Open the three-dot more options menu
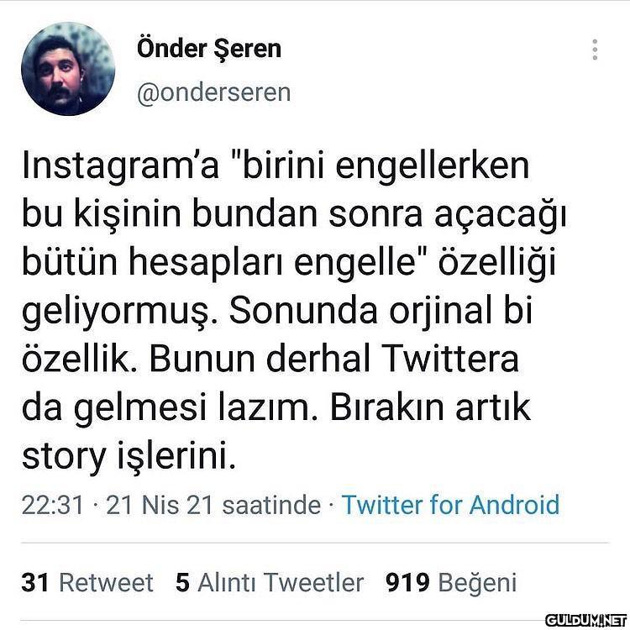The image size is (630, 630). click(x=595, y=50)
